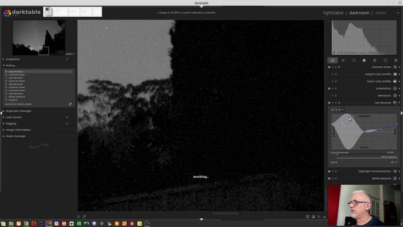Expand tagging panel

4,124
